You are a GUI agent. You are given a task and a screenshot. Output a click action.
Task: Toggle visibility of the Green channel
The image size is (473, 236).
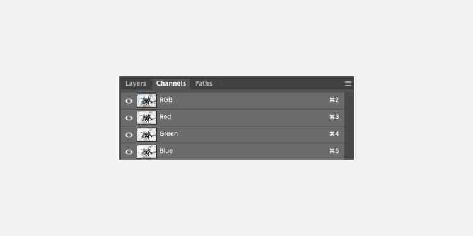[x=129, y=135]
